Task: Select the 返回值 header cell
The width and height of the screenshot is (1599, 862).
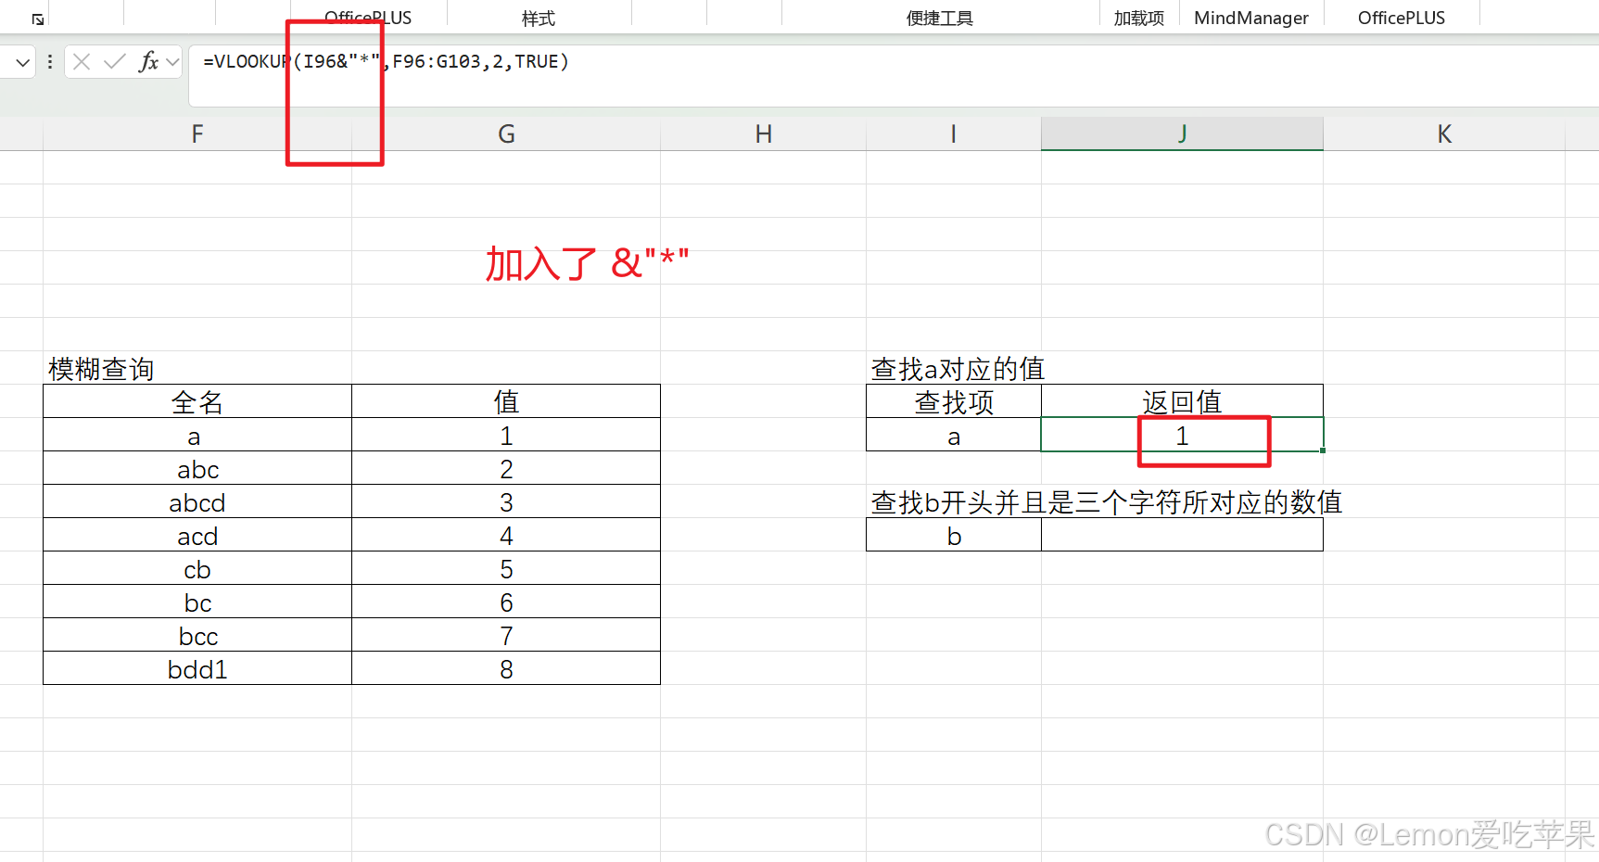Action: pos(1182,401)
